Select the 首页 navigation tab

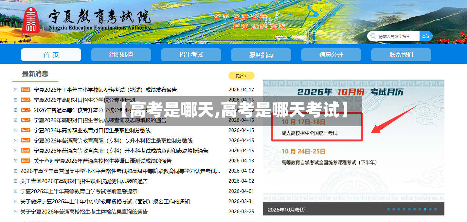click(x=51, y=55)
